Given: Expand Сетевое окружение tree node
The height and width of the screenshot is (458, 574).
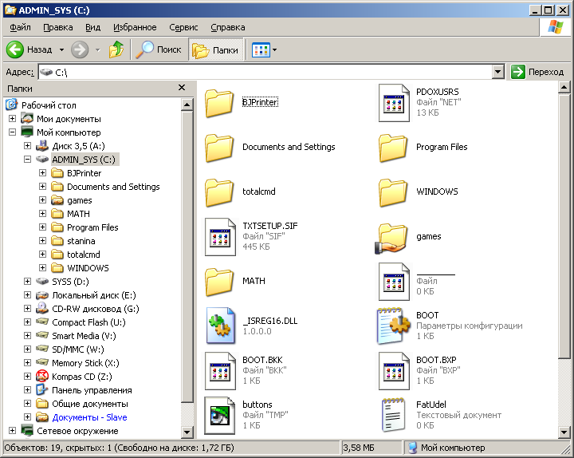Looking at the screenshot, I should coord(12,430).
